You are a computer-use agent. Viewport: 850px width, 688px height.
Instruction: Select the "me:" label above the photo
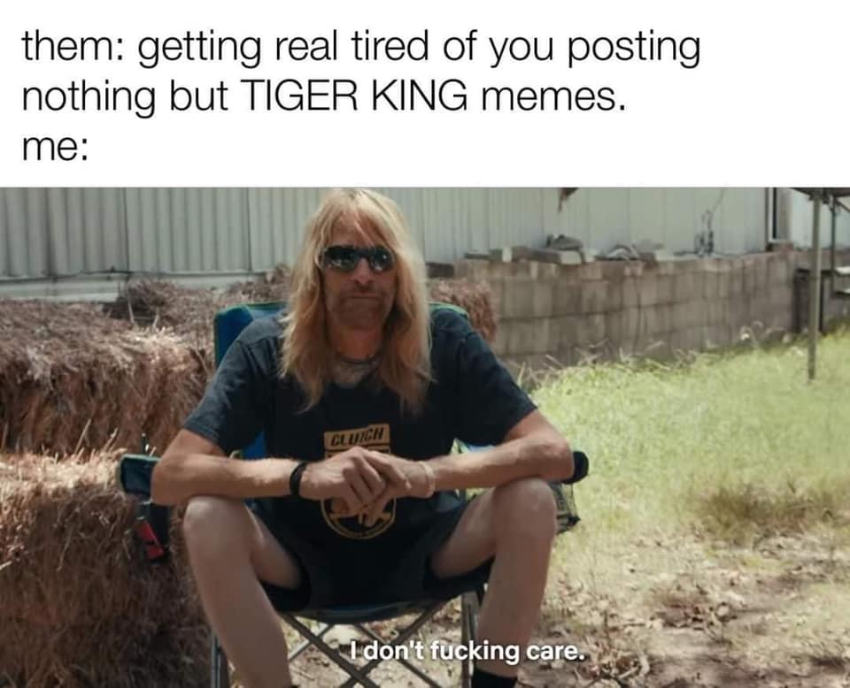(54, 148)
